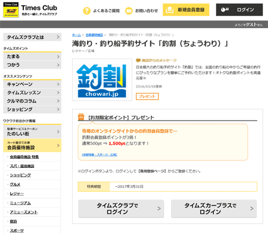Click chevron next to たのしい街
The height and width of the screenshot is (234, 268).
coord(58,132)
